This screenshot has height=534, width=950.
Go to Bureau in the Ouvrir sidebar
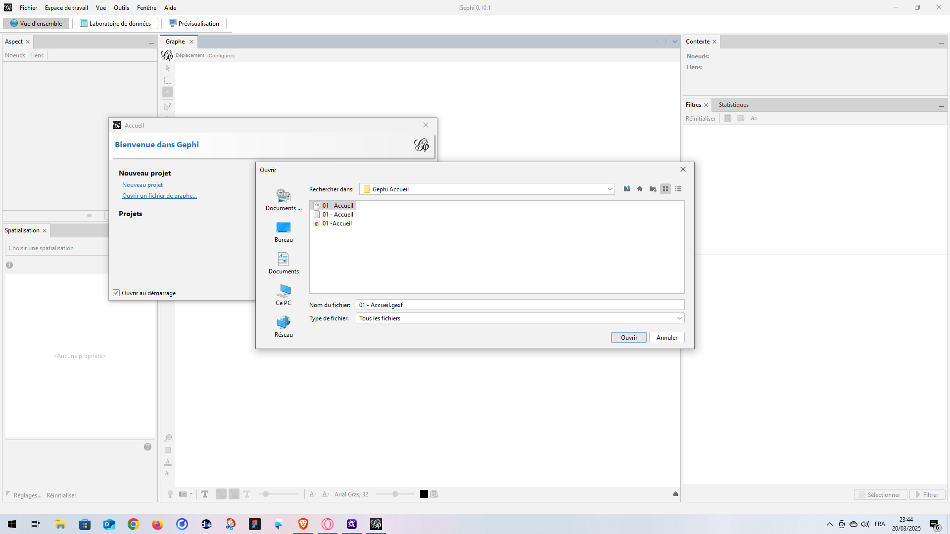pos(284,232)
